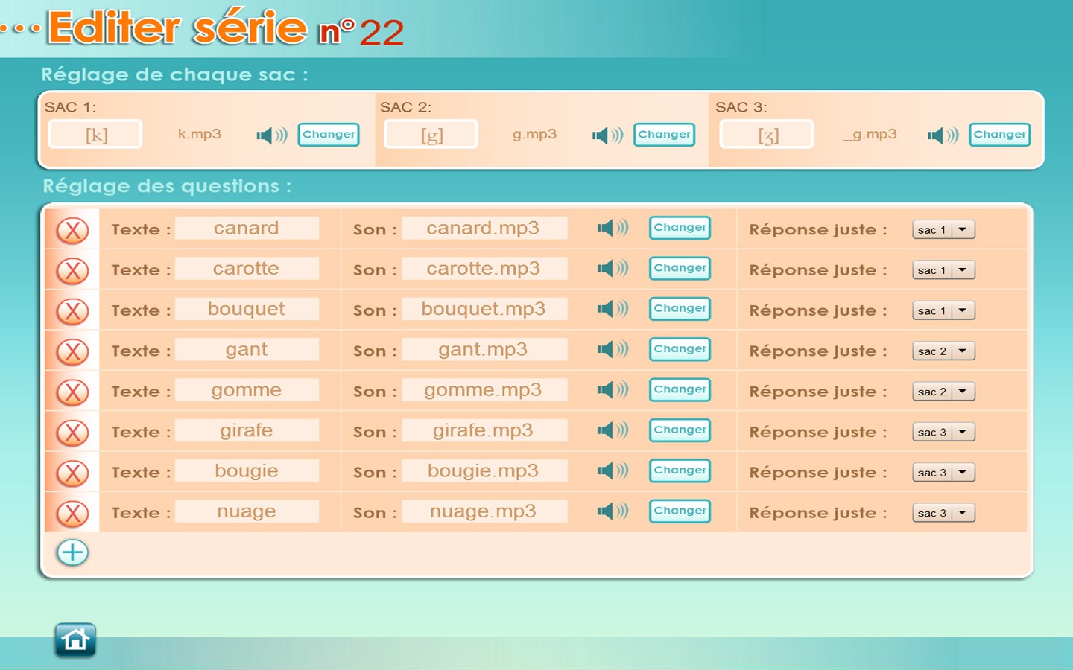Play SAC 3 sound _g.mp3
The image size is (1073, 670).
(x=943, y=135)
